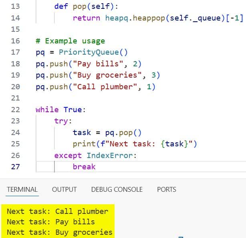
Task: Click line number 20 in gutter
Action: point(15,87)
